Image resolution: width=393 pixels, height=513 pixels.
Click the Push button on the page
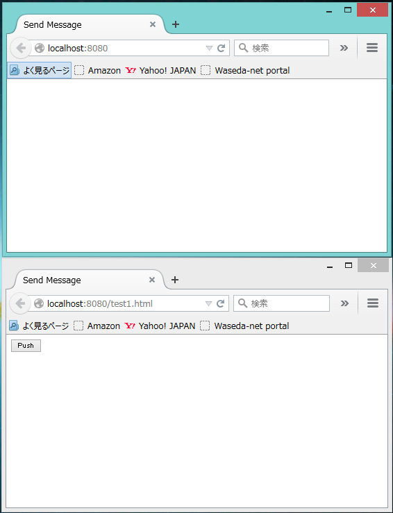pyautogui.click(x=26, y=346)
